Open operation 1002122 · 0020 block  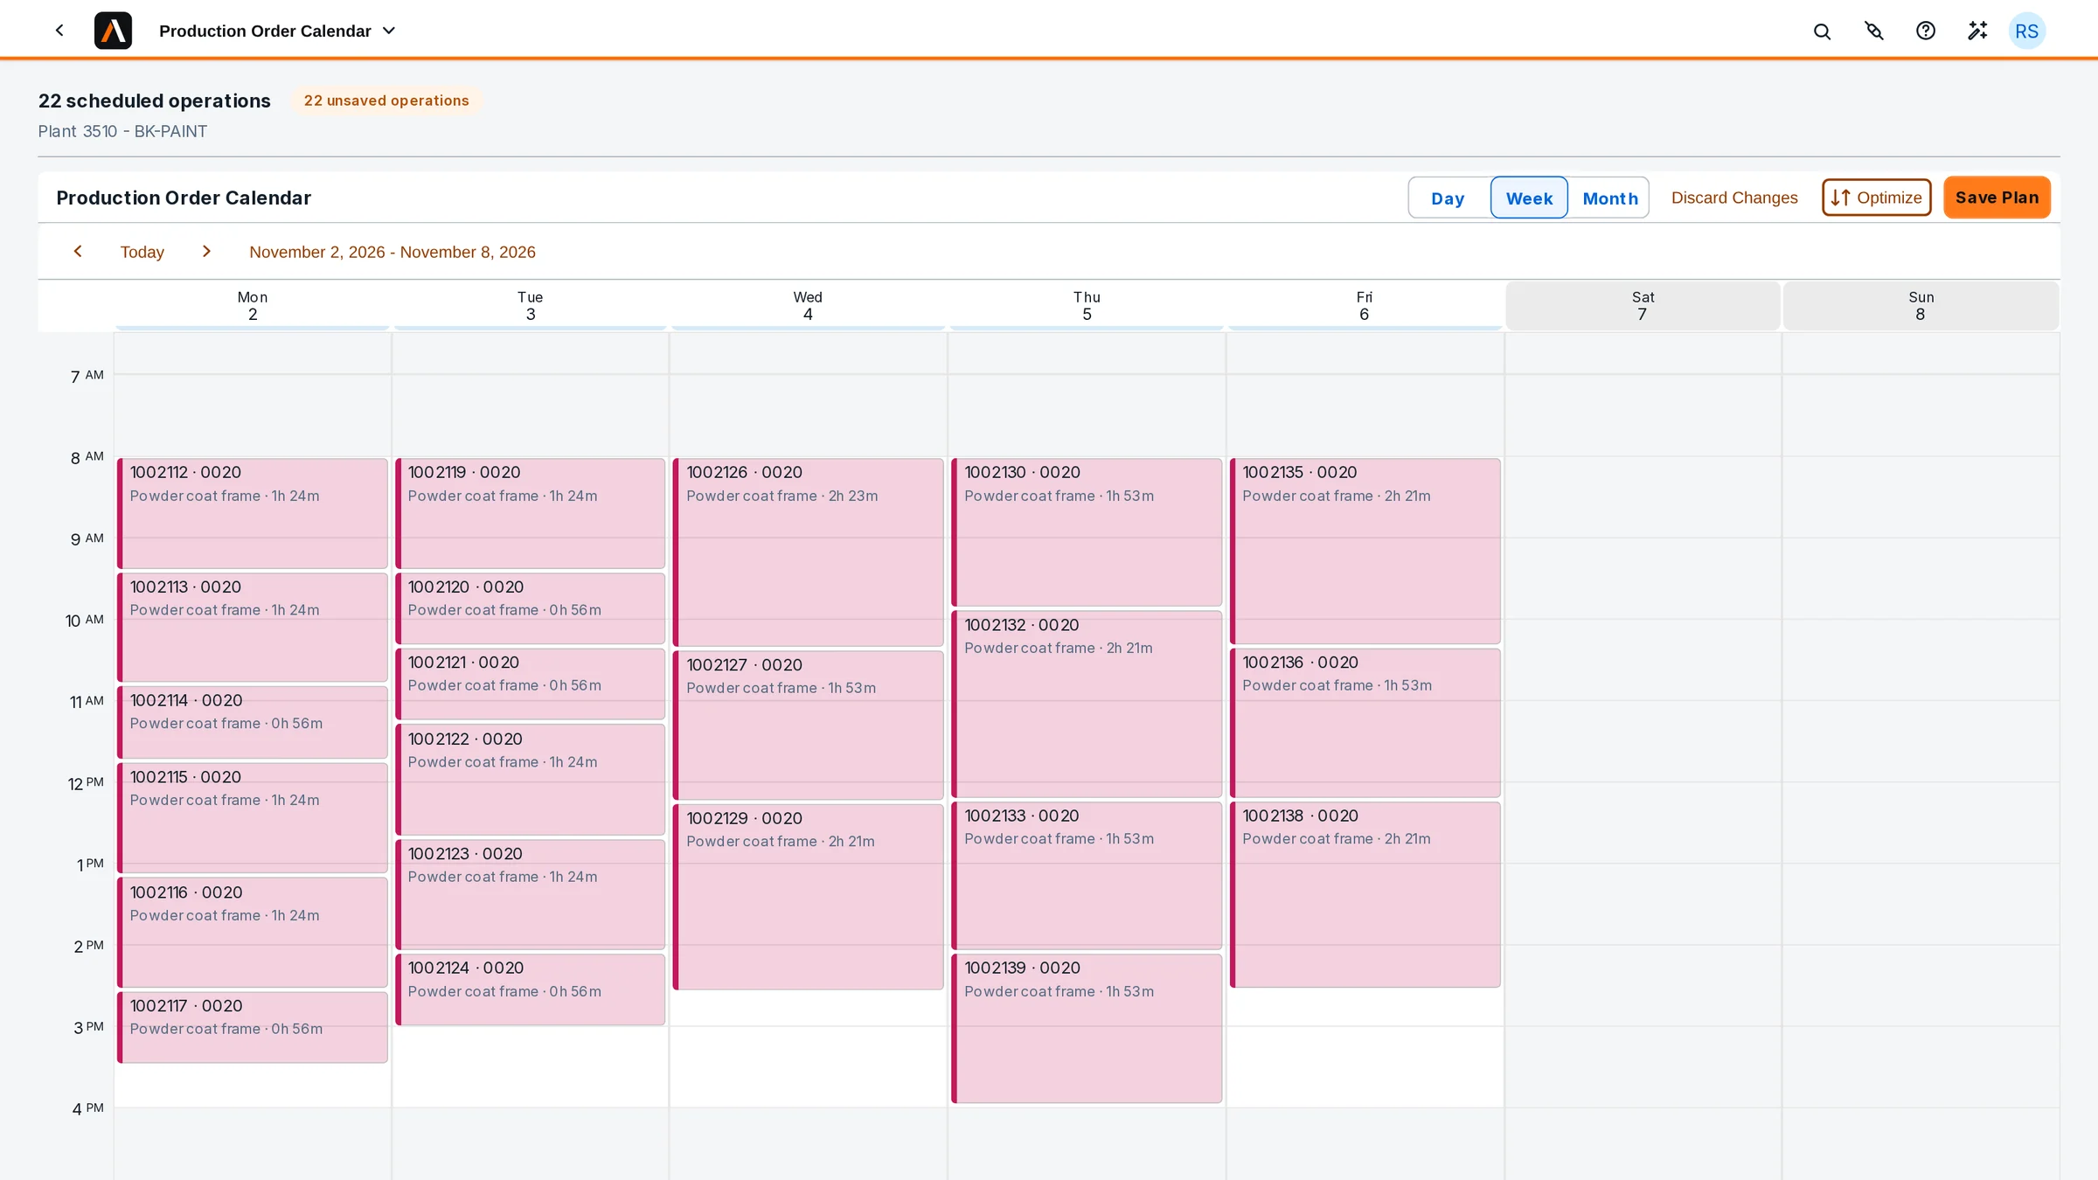(x=530, y=779)
